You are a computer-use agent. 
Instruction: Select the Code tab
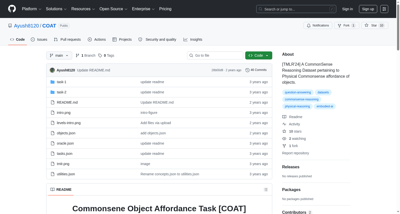pyautogui.click(x=17, y=39)
